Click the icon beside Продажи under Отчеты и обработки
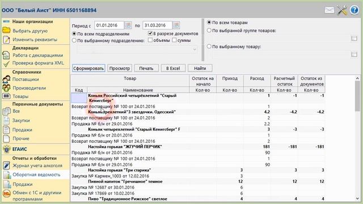 tap(7, 184)
